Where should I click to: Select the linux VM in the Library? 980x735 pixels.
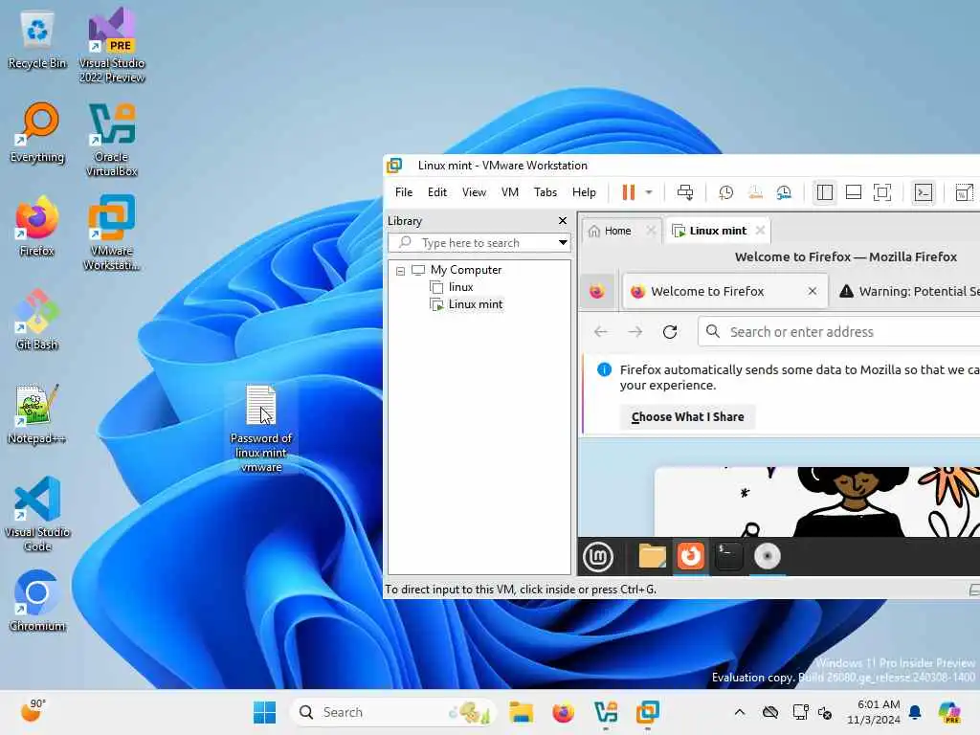click(x=460, y=287)
